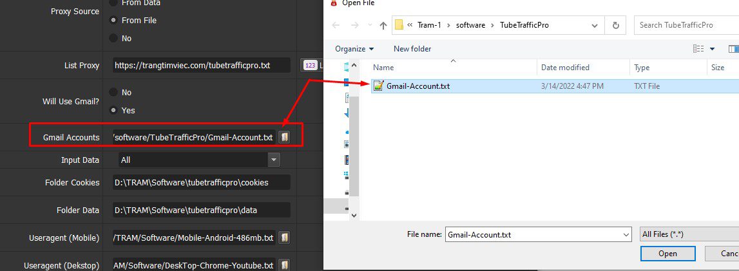Click the Open File dialog title icon
The height and width of the screenshot is (271, 739).
tap(334, 3)
